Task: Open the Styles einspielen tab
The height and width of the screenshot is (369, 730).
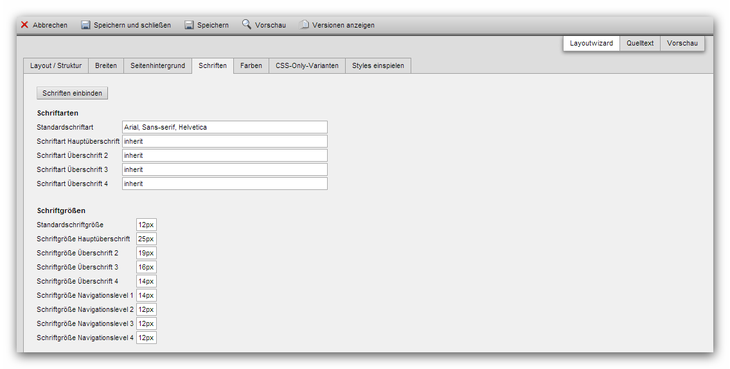Action: pos(378,65)
